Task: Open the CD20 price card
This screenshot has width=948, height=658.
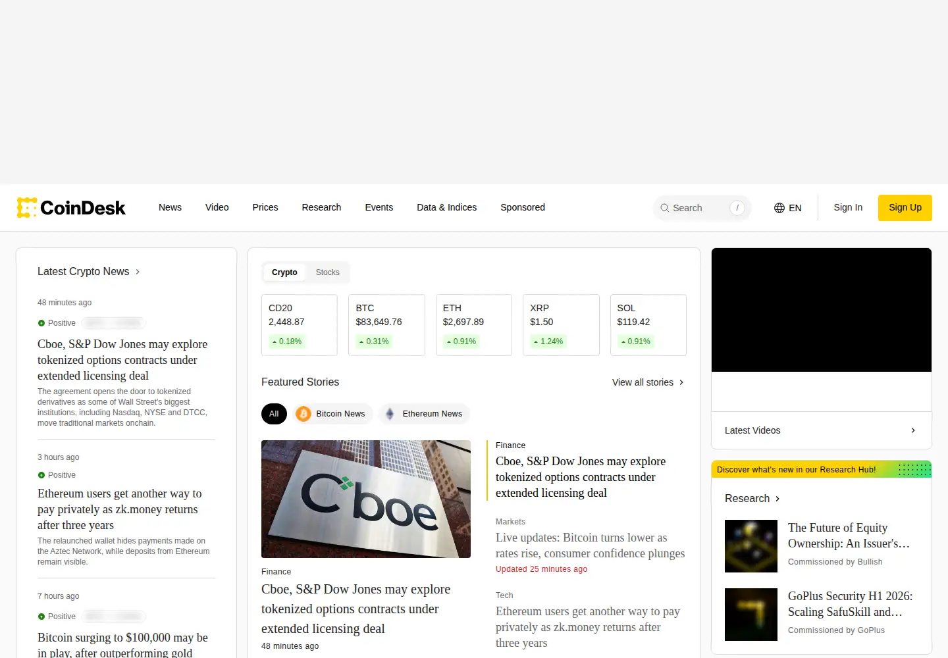Action: pyautogui.click(x=300, y=325)
